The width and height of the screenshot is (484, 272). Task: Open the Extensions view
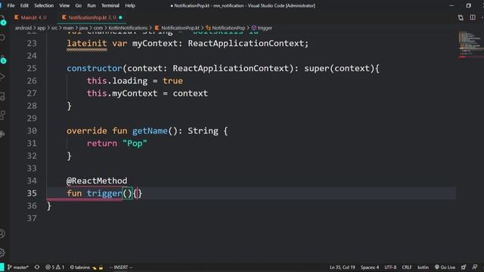click(x=2, y=116)
